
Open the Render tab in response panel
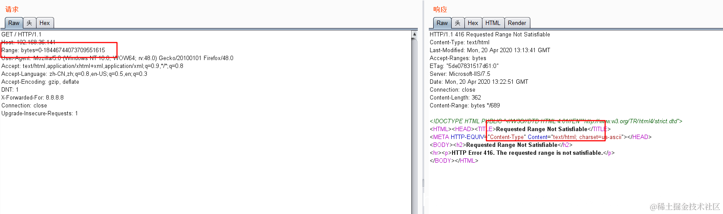(x=517, y=23)
